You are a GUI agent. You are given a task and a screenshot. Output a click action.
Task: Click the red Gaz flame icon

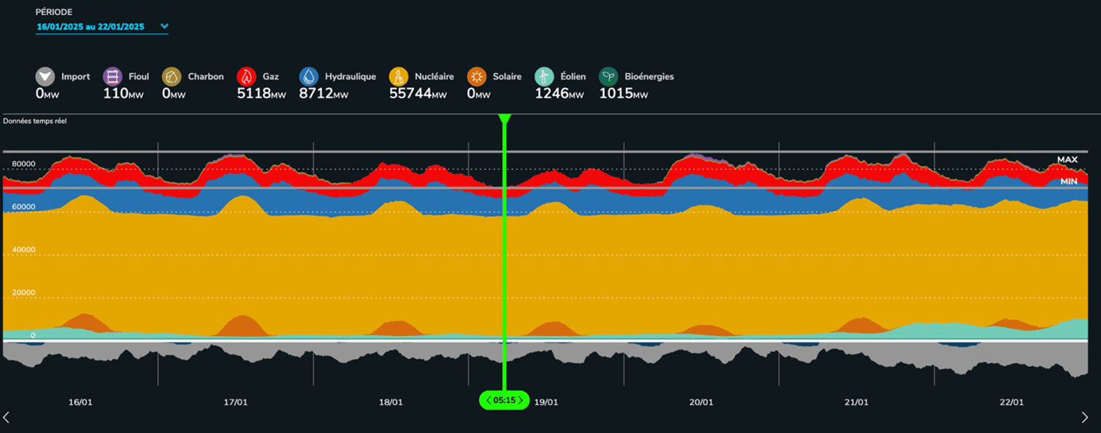pyautogui.click(x=246, y=76)
